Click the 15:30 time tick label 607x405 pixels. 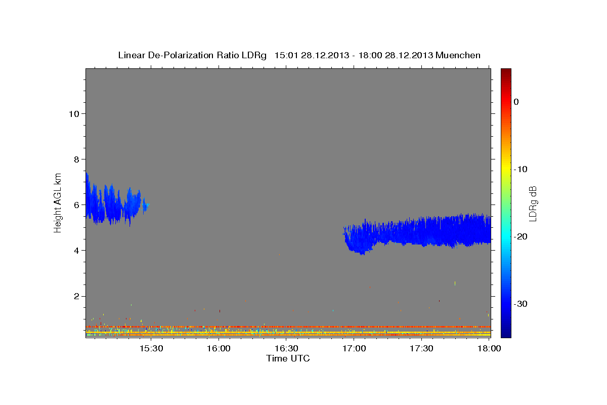[151, 349]
